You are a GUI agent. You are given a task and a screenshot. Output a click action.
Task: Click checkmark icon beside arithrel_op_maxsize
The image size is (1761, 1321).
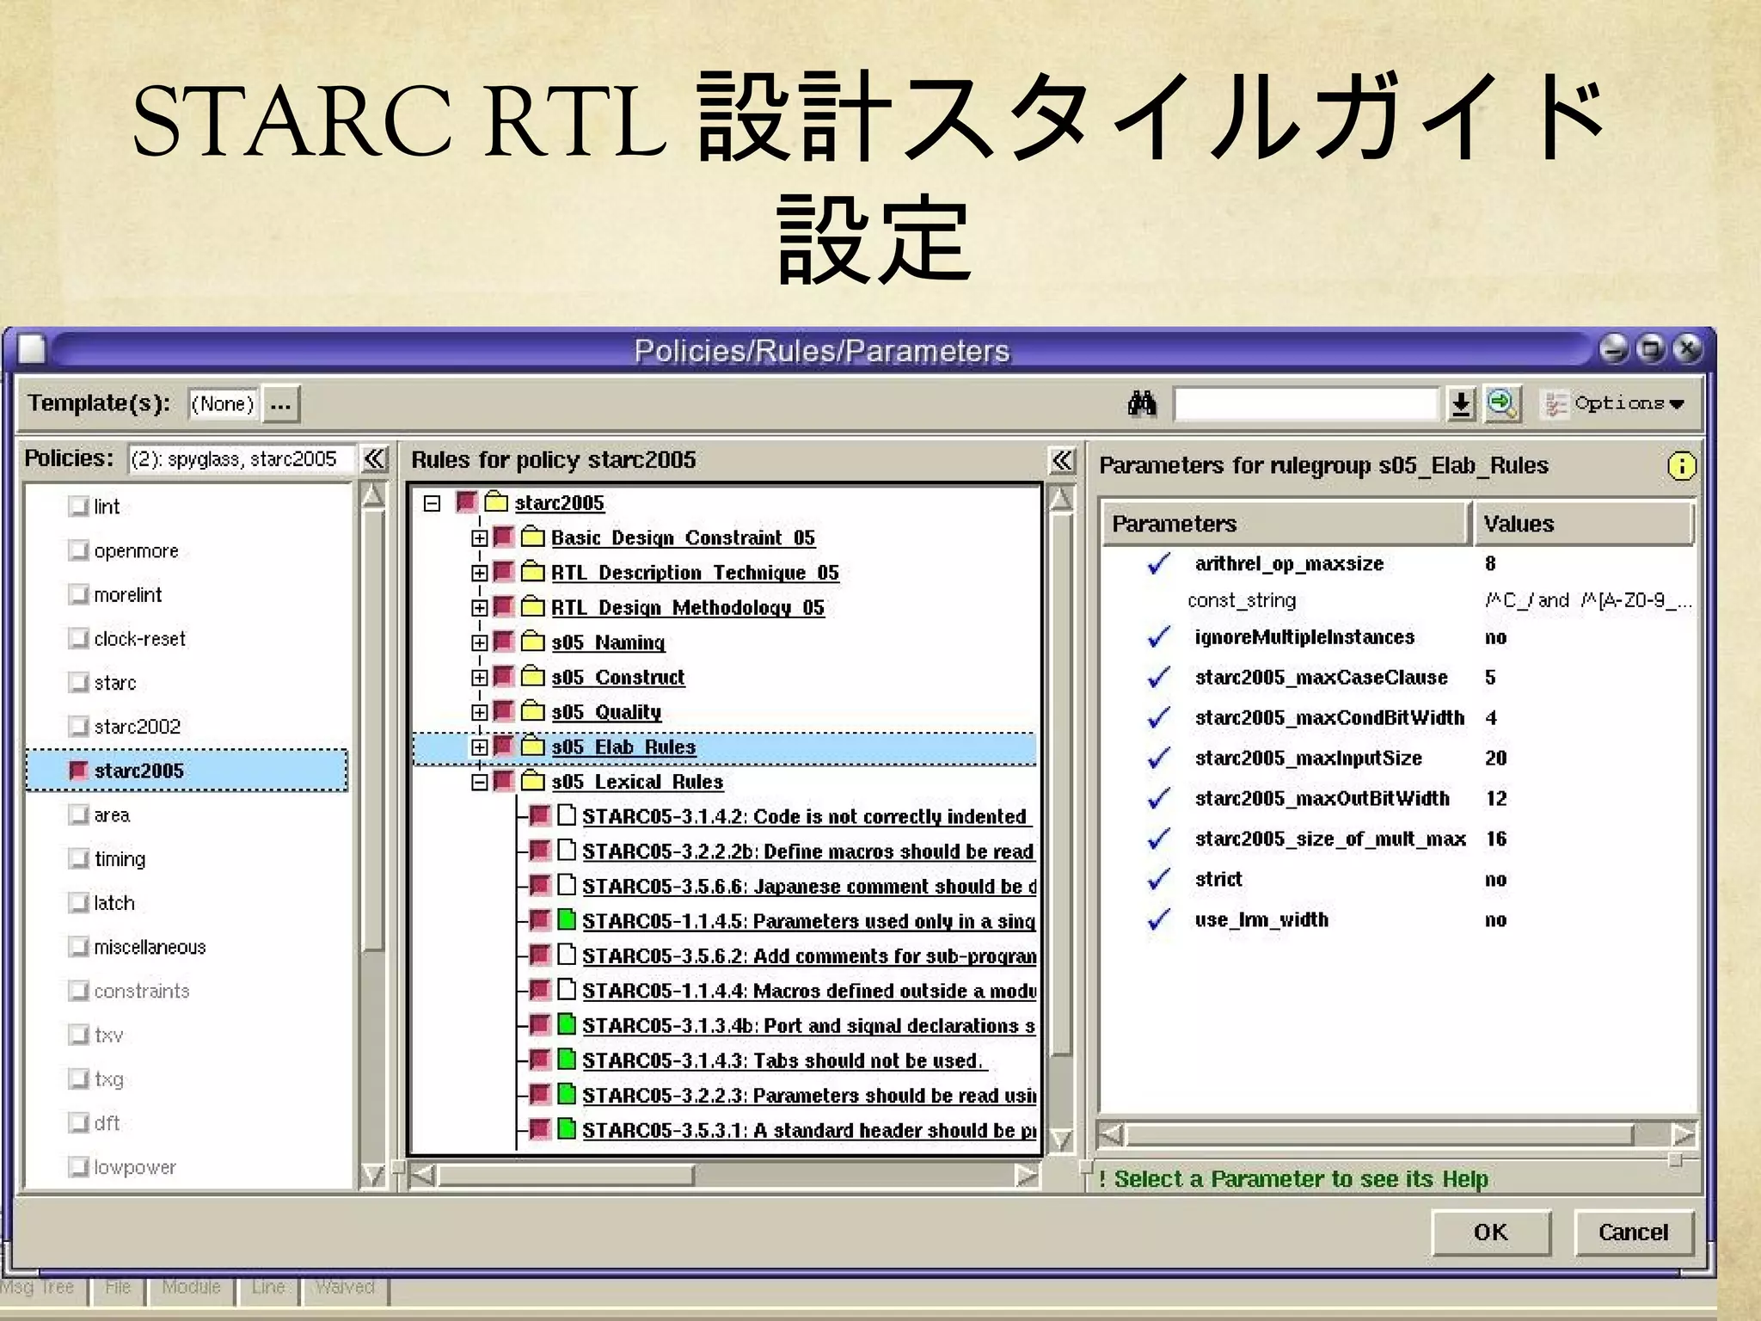(x=1159, y=563)
